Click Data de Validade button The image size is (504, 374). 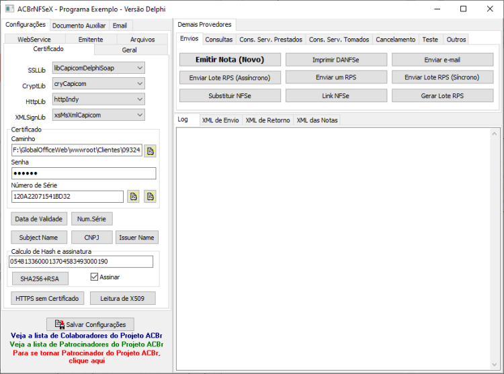(x=39, y=219)
